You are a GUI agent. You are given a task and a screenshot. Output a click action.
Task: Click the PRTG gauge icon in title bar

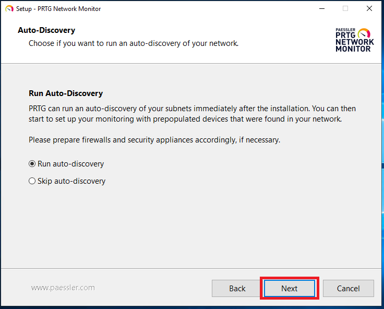(9, 9)
